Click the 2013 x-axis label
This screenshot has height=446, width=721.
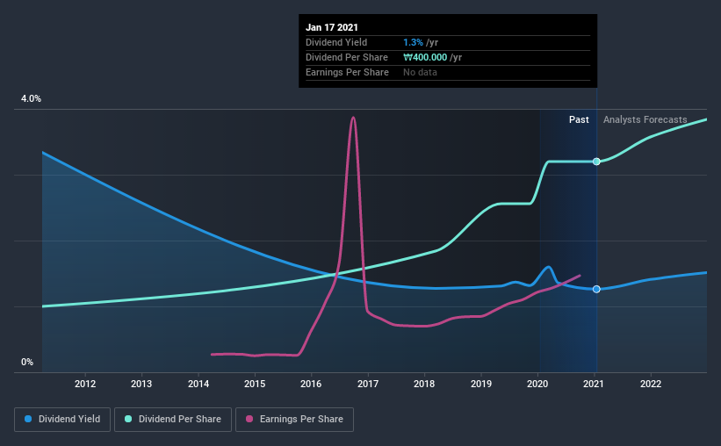(x=141, y=384)
